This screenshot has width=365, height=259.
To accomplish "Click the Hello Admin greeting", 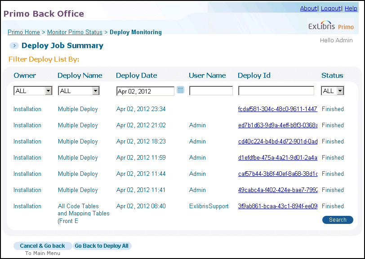I will (x=336, y=40).
